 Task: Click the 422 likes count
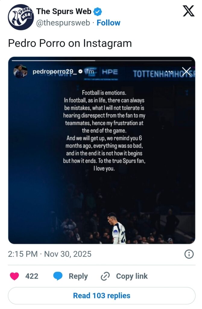point(32,276)
